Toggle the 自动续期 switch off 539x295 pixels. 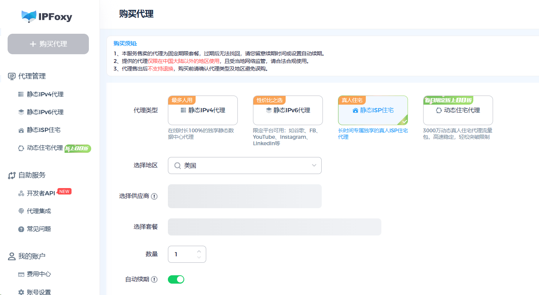[x=176, y=279]
